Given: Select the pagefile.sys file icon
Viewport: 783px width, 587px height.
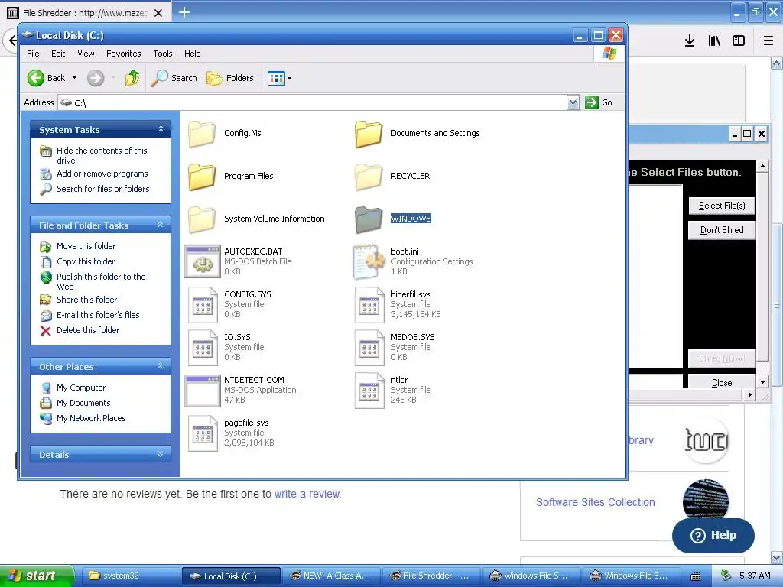Looking at the screenshot, I should click(x=202, y=433).
